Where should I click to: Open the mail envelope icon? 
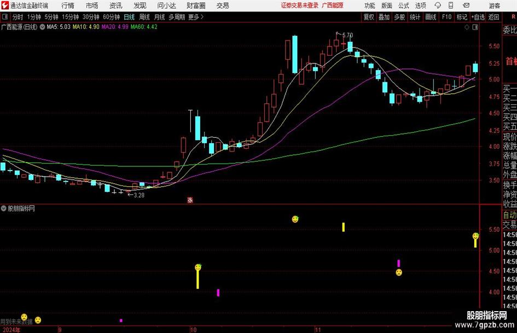[466, 5]
